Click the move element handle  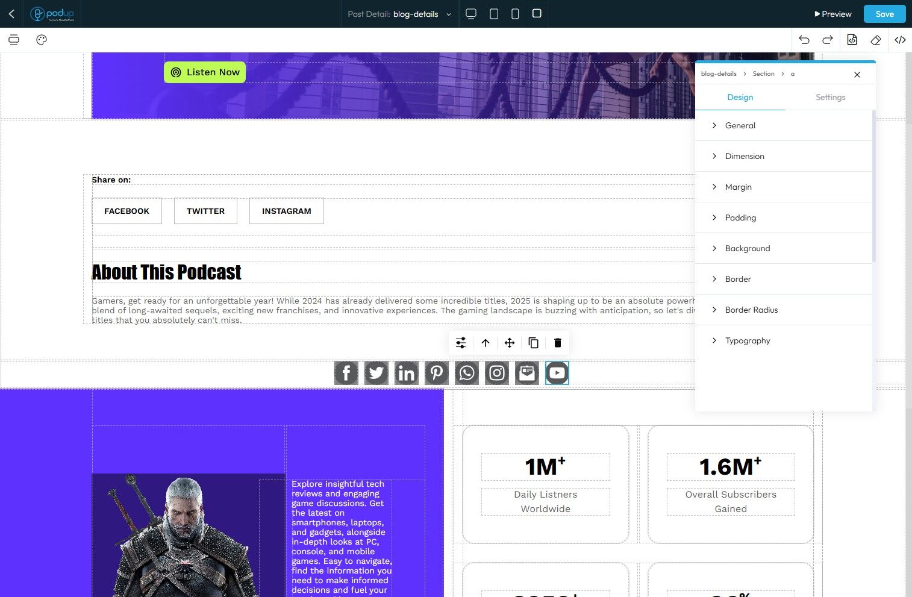click(510, 343)
